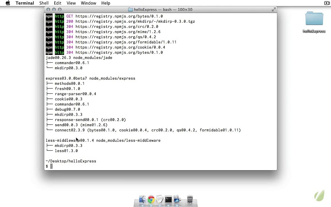331x207 pixels.
Task: Zoom the helloExpress Terminal window
Action: pos(60,9)
